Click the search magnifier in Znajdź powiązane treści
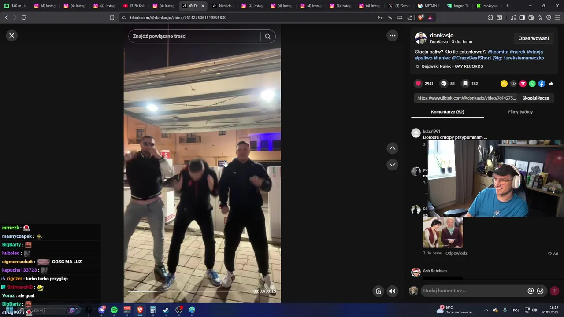The image size is (564, 317). click(267, 37)
